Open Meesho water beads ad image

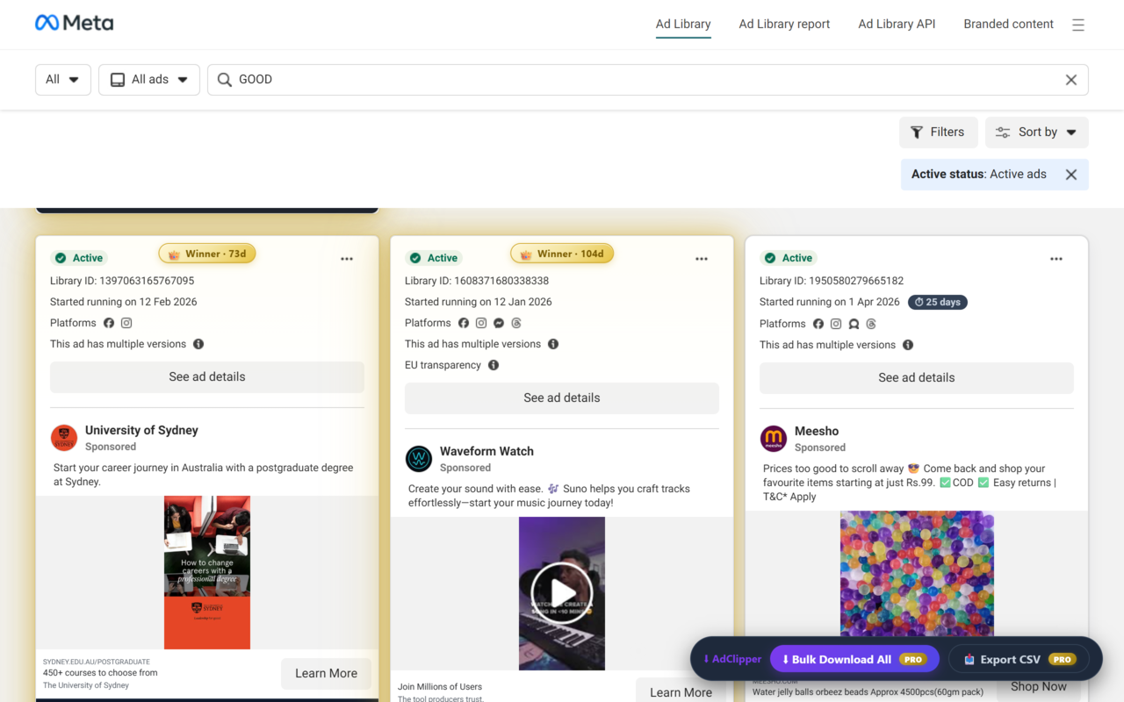pos(917,575)
